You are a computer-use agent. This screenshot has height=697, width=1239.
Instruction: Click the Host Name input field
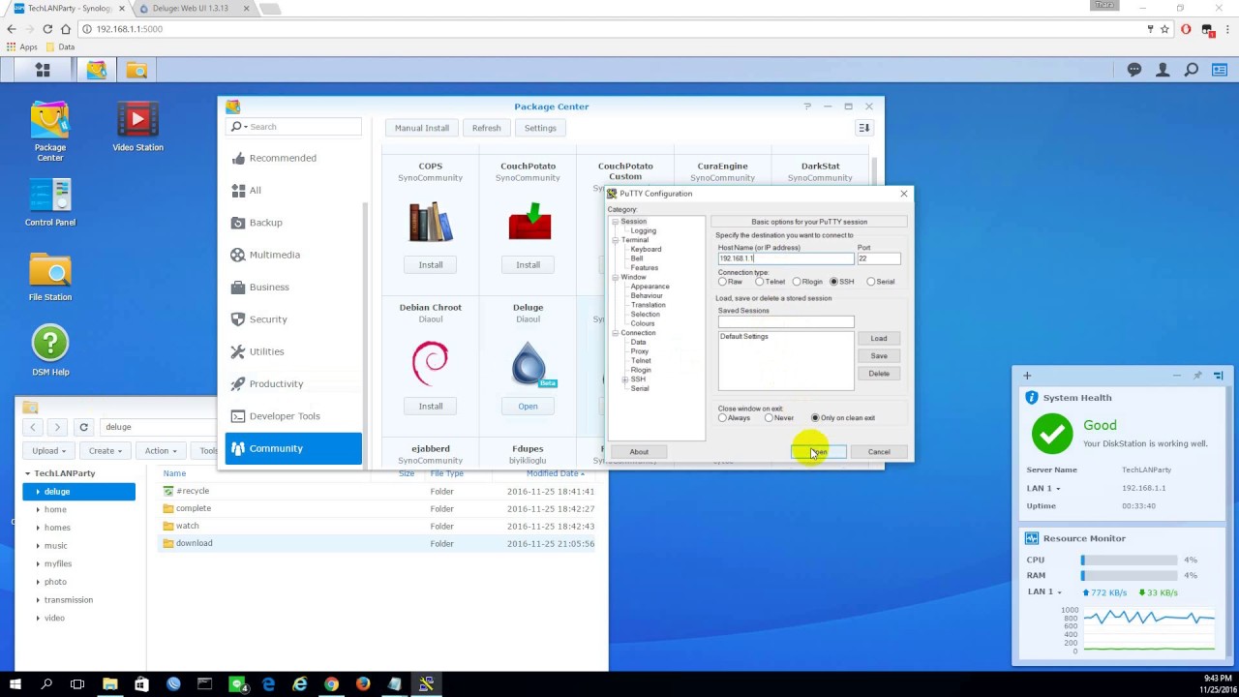(786, 258)
